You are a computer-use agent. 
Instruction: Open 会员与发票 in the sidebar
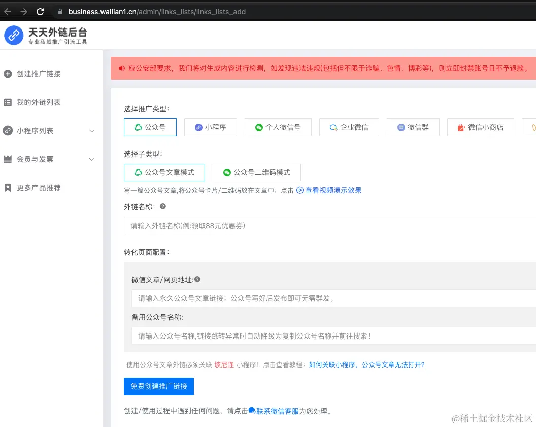click(x=35, y=159)
